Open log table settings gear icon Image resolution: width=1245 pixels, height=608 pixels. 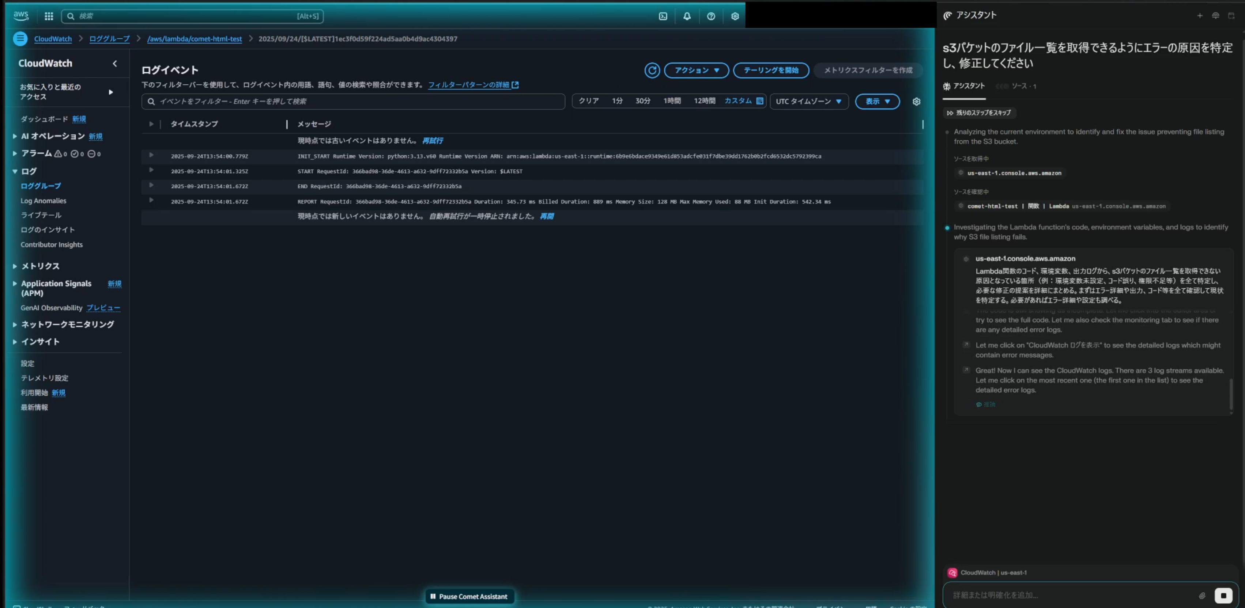pos(916,102)
